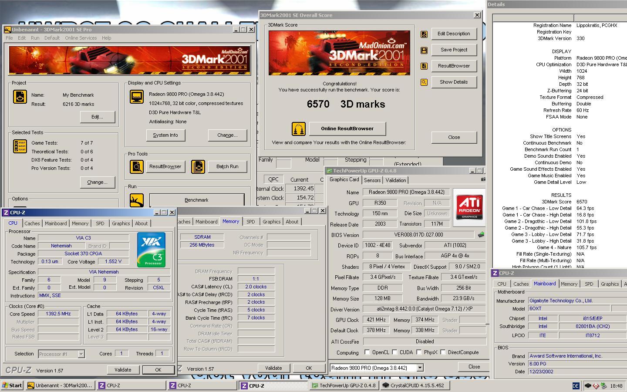627x392 pixels.
Task: Click OK in the Memory CPU-Z window
Action: tap(309, 368)
